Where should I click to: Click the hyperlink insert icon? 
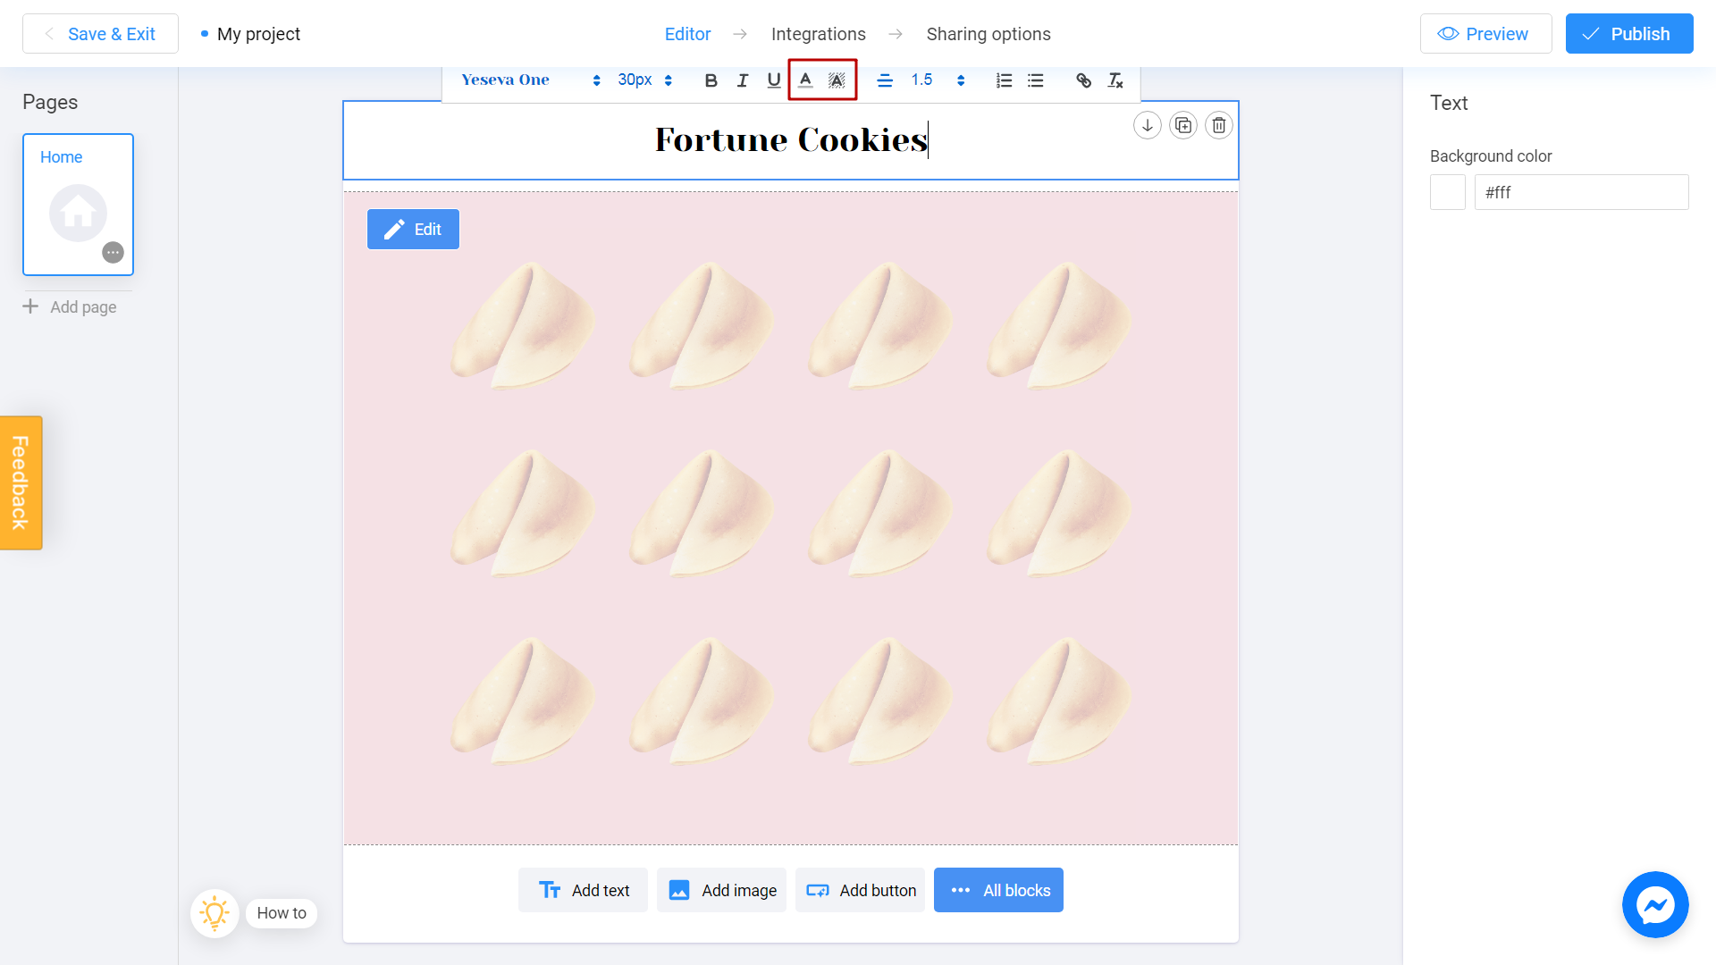pyautogui.click(x=1083, y=80)
